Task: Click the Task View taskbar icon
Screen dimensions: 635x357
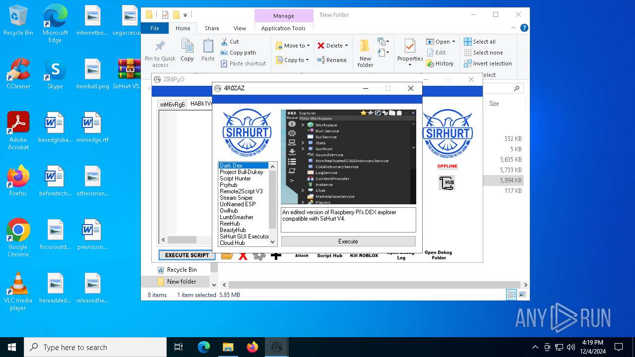Action: (179, 347)
